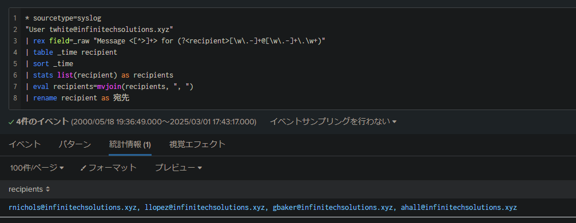Open the イベント tab

coord(25,144)
